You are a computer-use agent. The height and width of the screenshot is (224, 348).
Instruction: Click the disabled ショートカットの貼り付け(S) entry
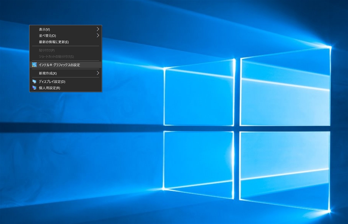pyautogui.click(x=66, y=57)
